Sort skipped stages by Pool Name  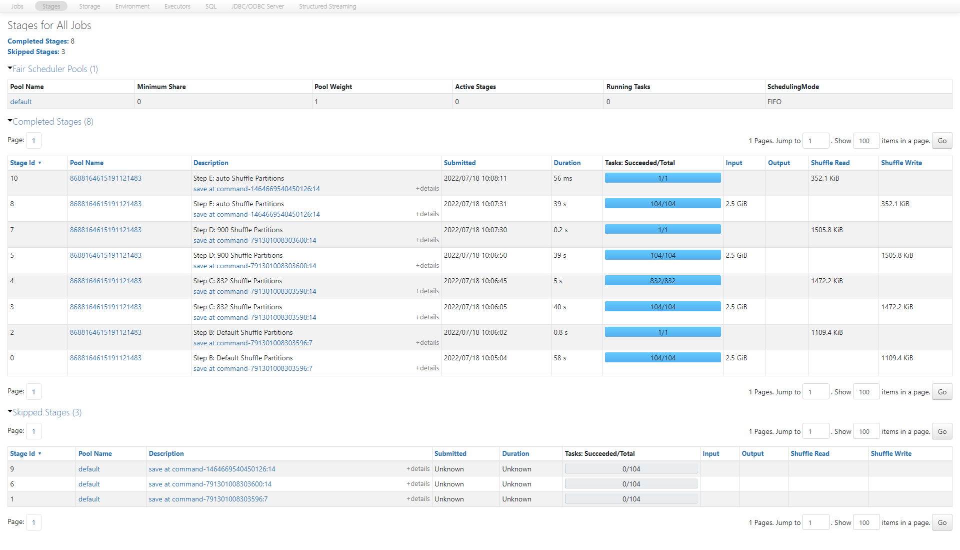(x=95, y=453)
